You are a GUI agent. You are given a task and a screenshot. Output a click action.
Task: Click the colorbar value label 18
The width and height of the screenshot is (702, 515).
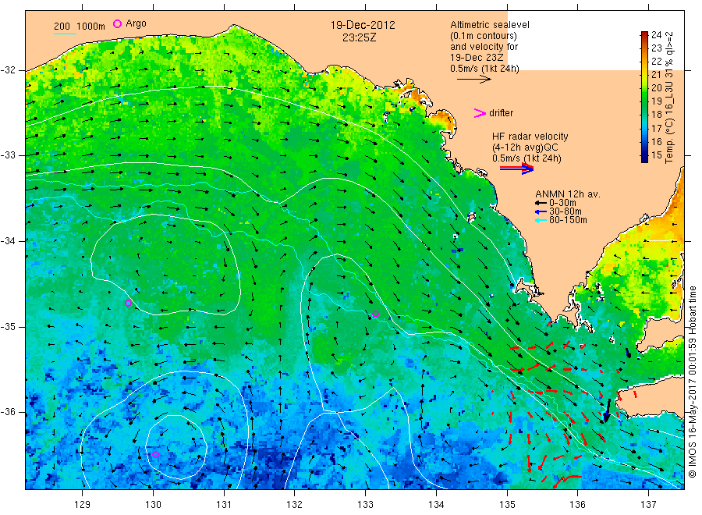pos(656,115)
